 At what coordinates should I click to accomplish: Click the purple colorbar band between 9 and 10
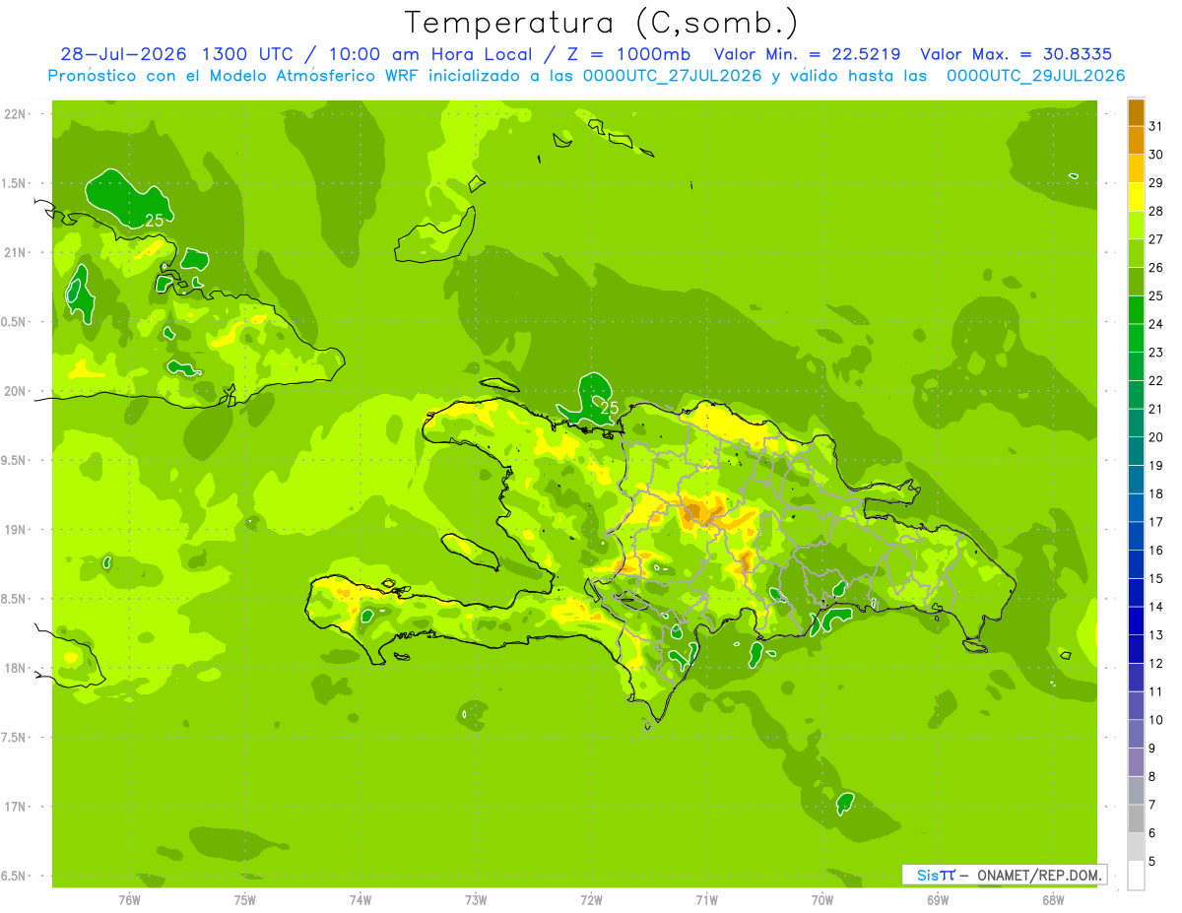[1136, 734]
